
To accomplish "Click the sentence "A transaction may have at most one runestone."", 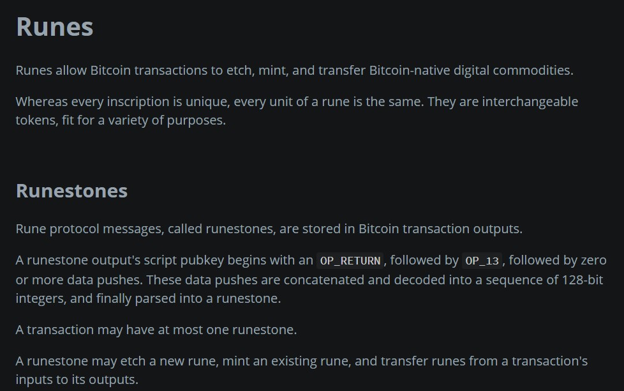I will (156, 330).
